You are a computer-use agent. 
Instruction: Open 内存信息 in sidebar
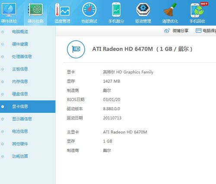pos(20,82)
